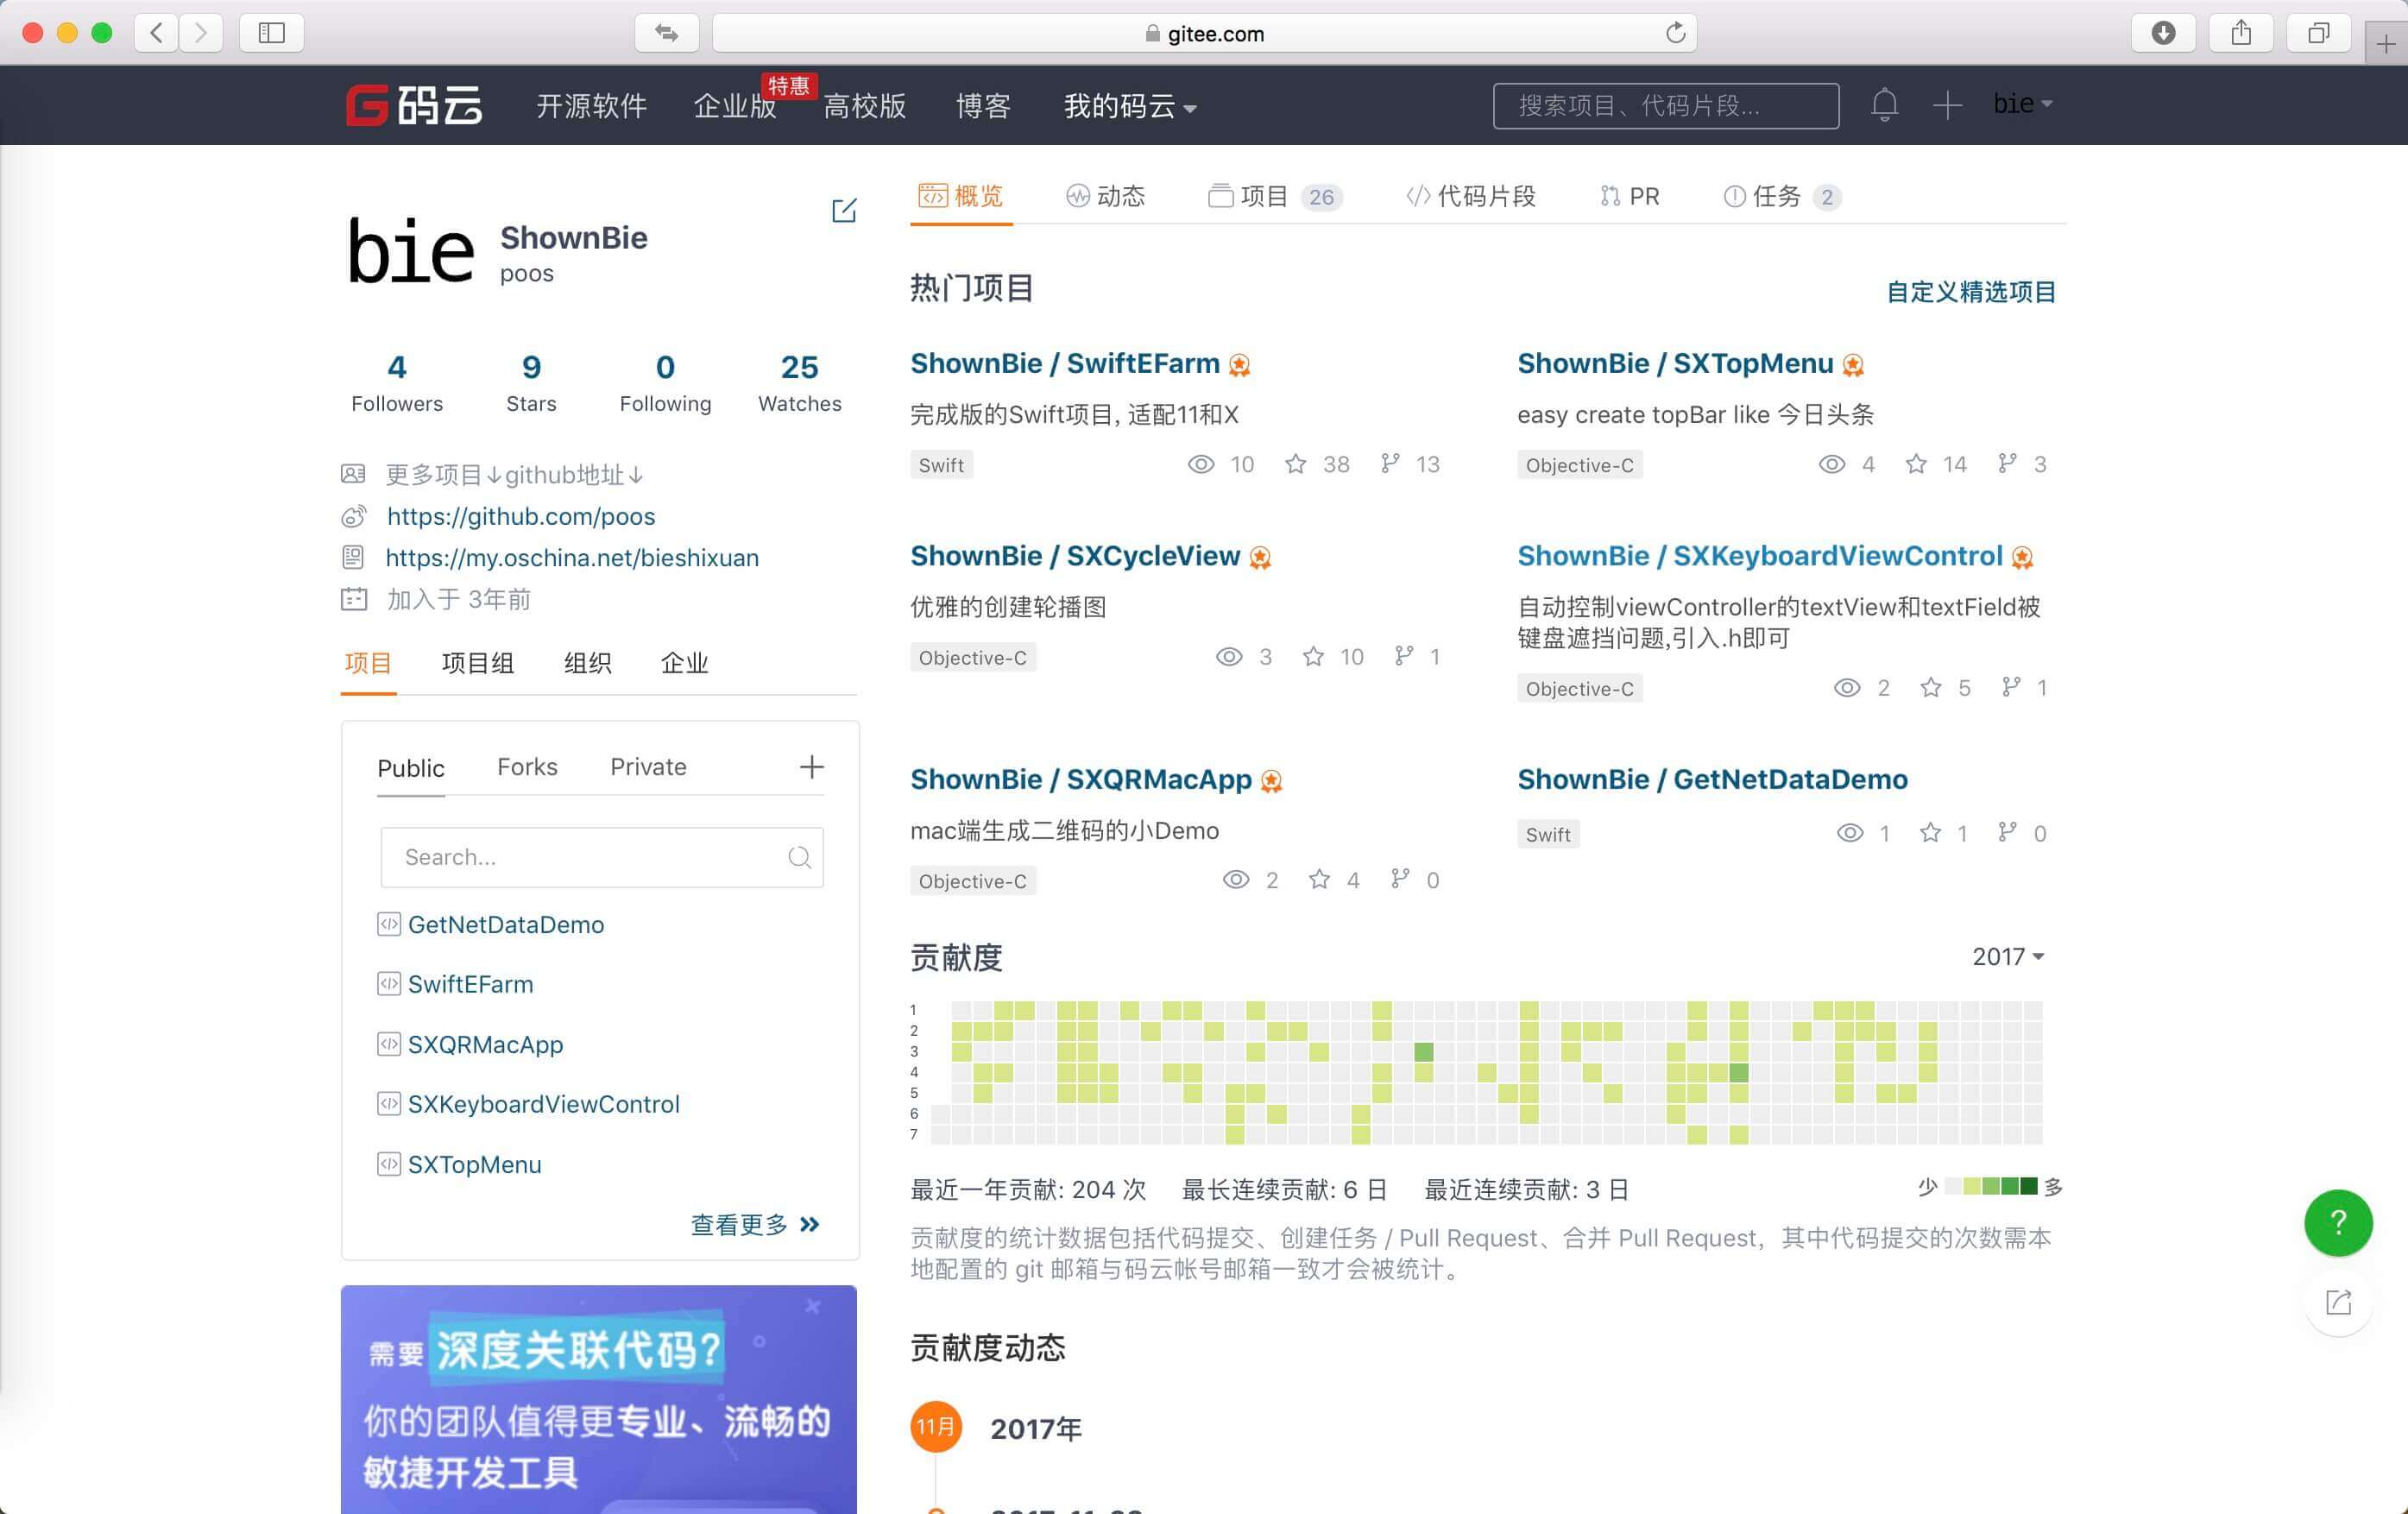Click the add project plus icon in Public panel
Image resolution: width=2408 pixels, height=1514 pixels.
point(811,767)
